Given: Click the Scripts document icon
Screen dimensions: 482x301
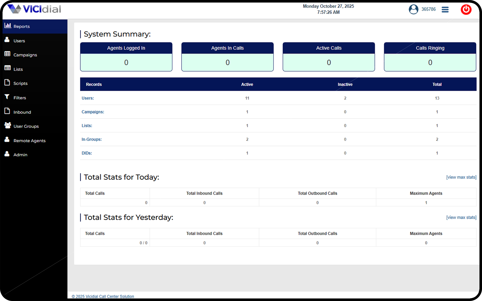Looking at the screenshot, I should pos(7,82).
